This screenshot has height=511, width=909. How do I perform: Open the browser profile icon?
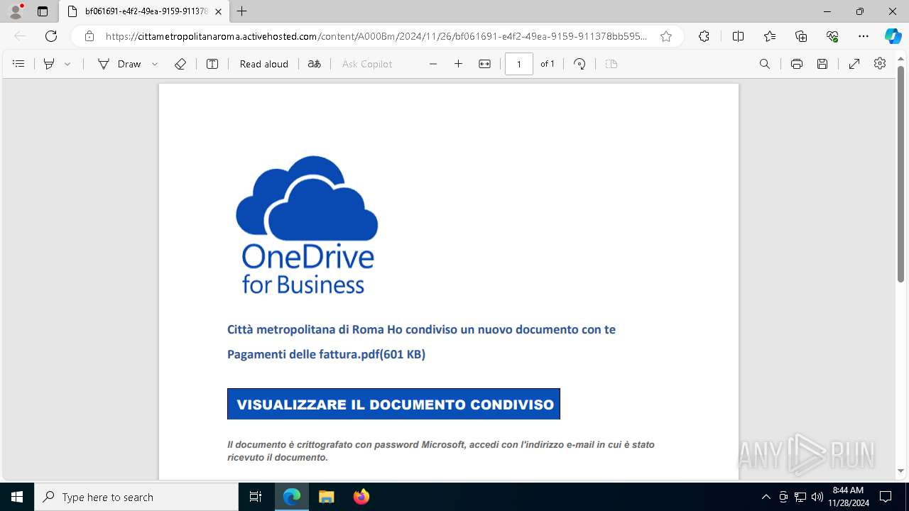coord(16,11)
